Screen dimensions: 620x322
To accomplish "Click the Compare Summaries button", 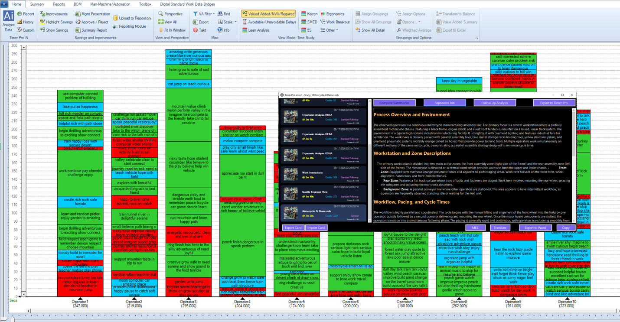I will [x=395, y=103].
